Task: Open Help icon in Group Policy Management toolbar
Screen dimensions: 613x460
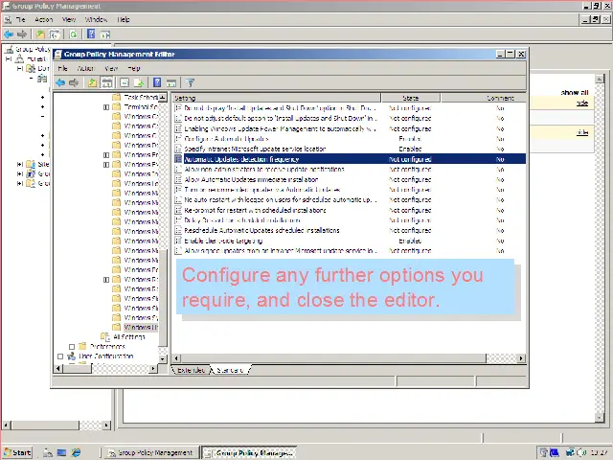Action: [x=91, y=34]
